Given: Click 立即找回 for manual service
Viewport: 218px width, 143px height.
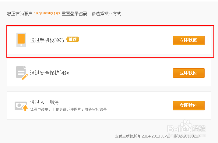Looking at the screenshot, I should click(x=189, y=105).
